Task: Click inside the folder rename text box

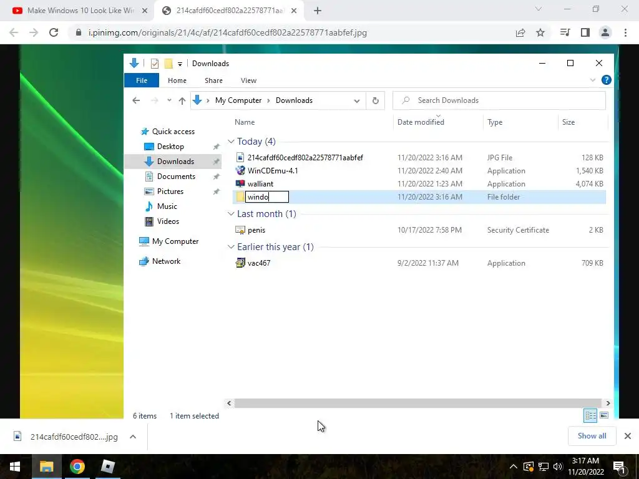Action: point(267,197)
